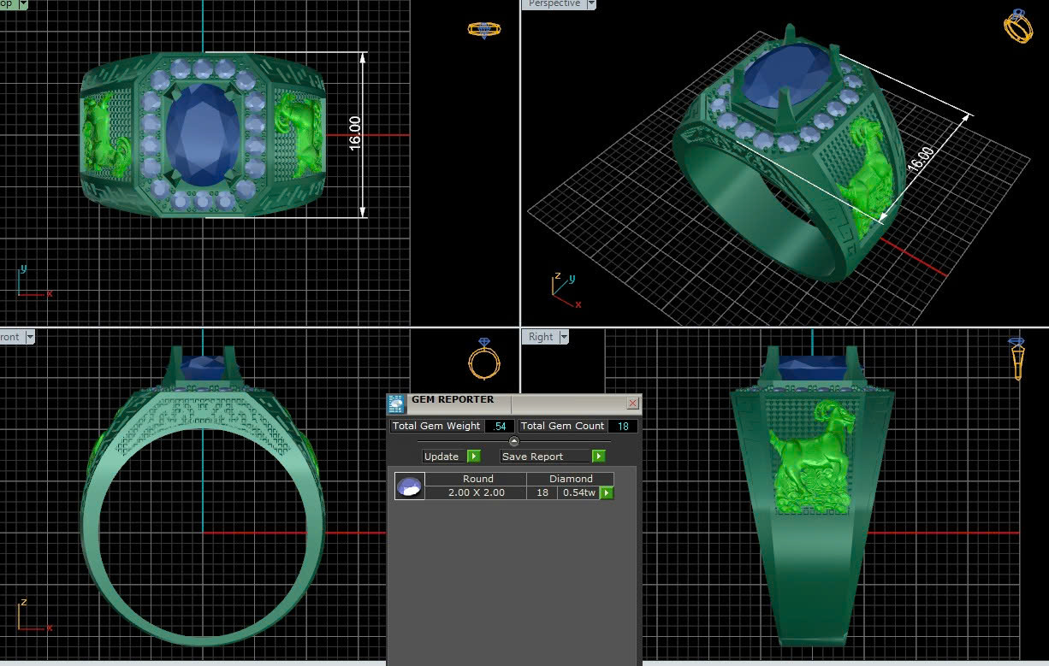
Task: Click the green arrow beside 0.54tw
Action: pos(607,493)
